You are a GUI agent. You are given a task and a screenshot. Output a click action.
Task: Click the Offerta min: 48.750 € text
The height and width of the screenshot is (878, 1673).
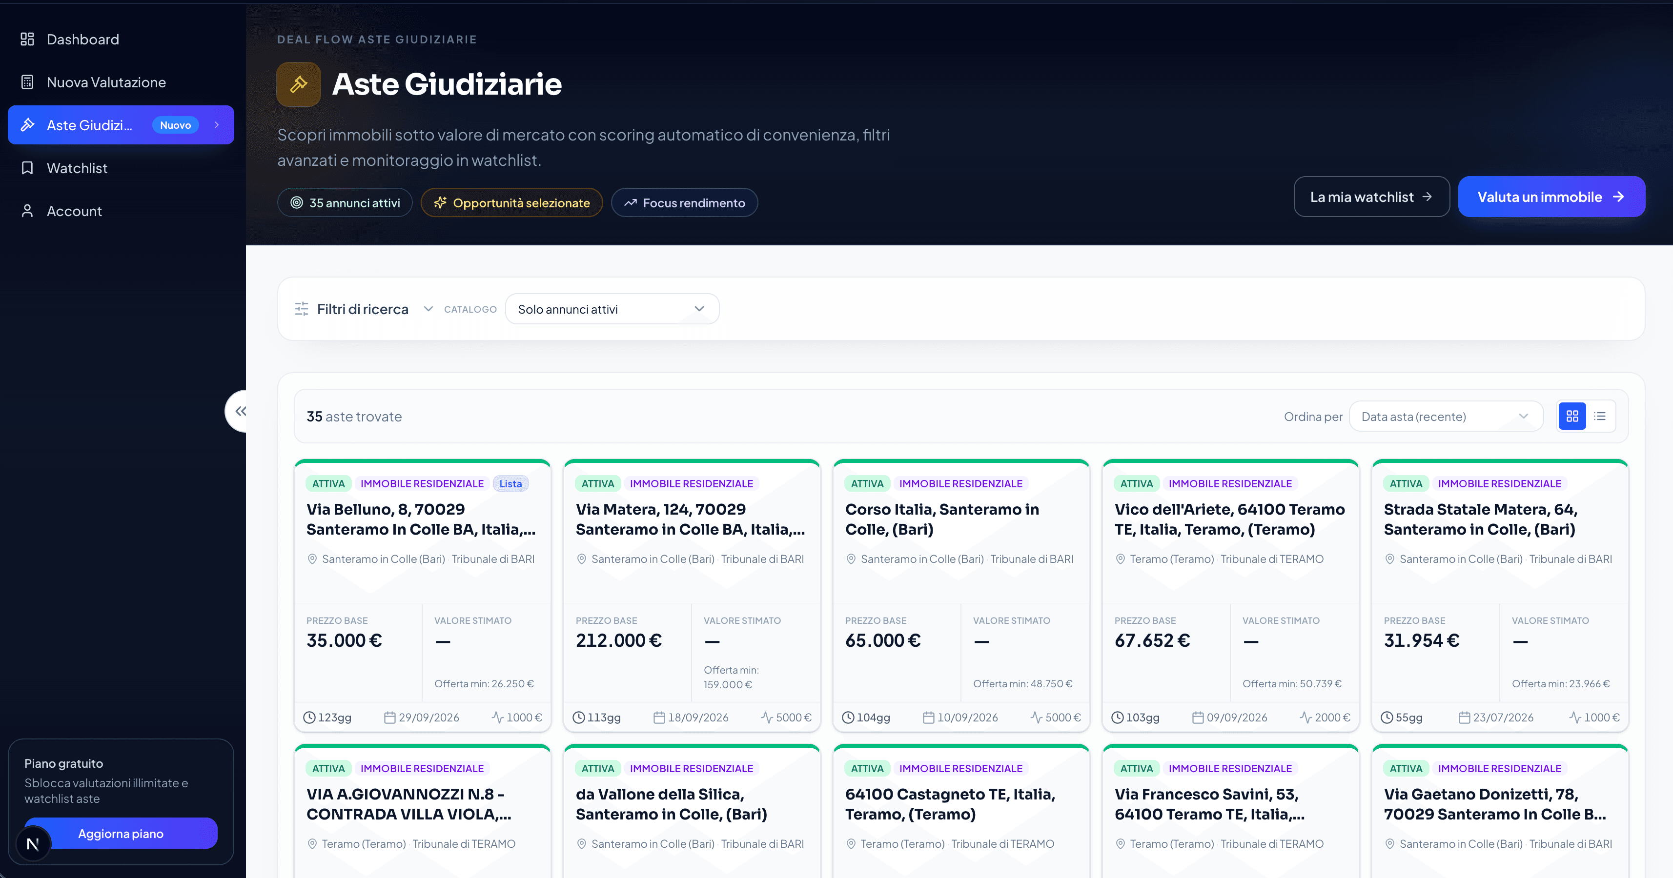click(x=1023, y=683)
